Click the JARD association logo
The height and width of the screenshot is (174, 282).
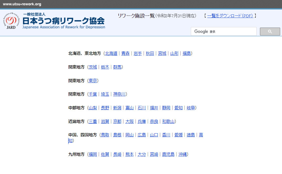coord(11,21)
